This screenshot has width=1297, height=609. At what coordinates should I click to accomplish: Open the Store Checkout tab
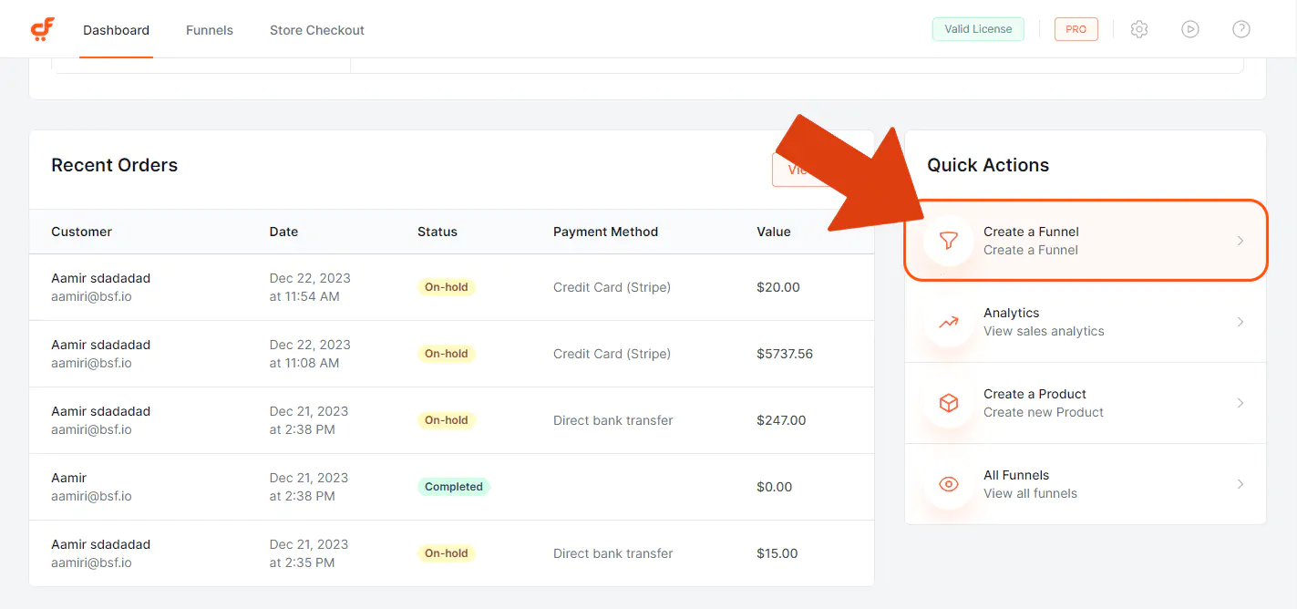click(316, 30)
